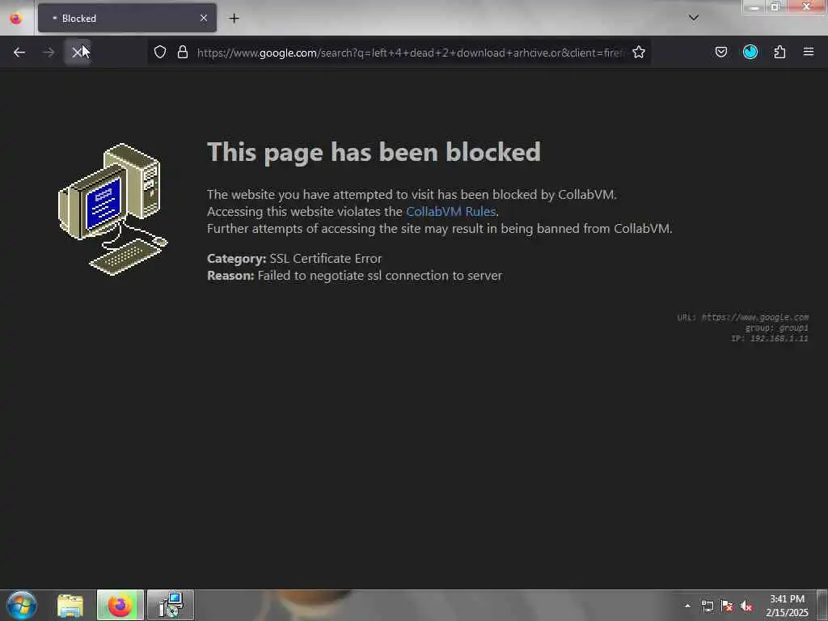This screenshot has width=828, height=621.
Task: Close the Blocked tab
Action: tap(204, 19)
